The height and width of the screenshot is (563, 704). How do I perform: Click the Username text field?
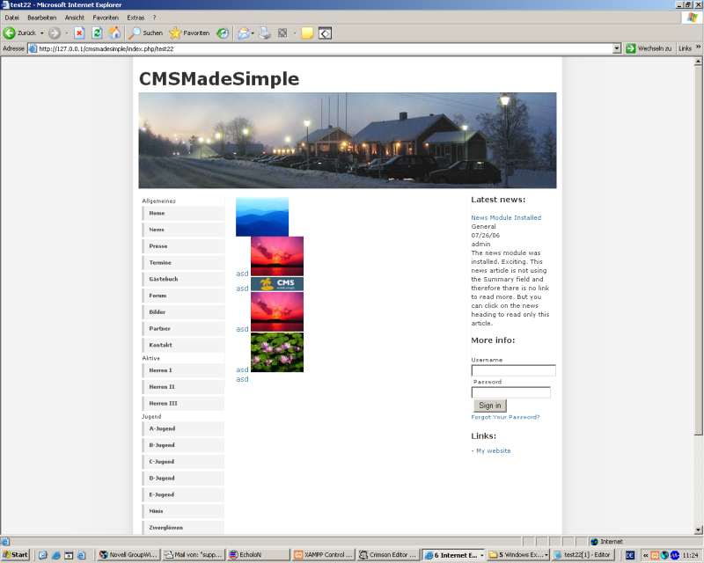coord(513,370)
